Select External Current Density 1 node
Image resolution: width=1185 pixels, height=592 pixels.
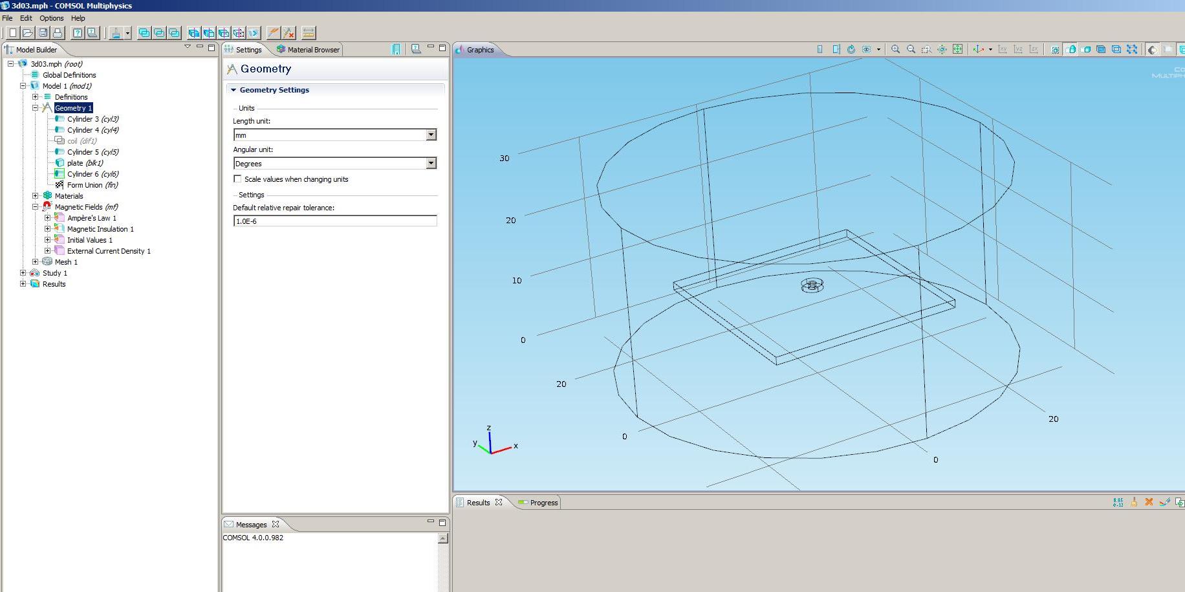(x=109, y=251)
